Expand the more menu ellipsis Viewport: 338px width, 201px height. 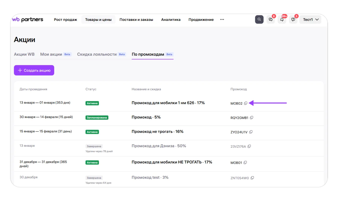(x=222, y=20)
